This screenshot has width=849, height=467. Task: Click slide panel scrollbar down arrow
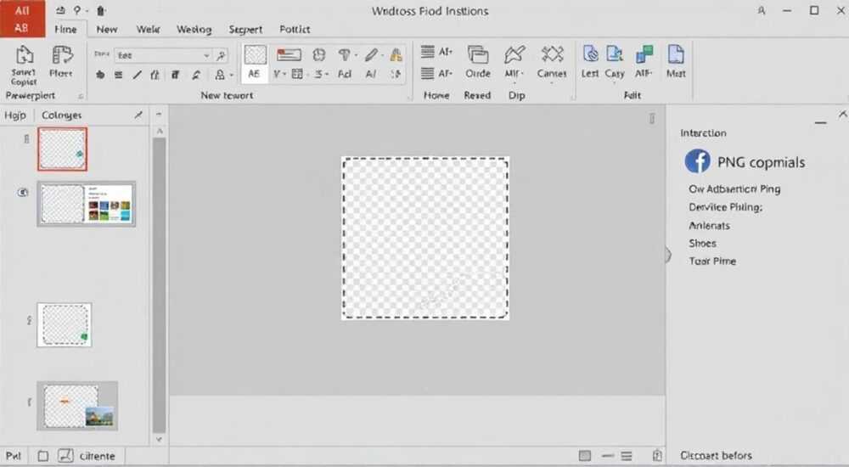pyautogui.click(x=160, y=439)
